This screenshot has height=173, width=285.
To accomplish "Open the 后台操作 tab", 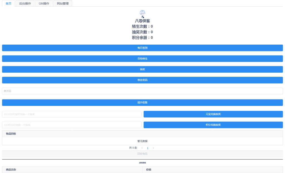I will [25, 3].
